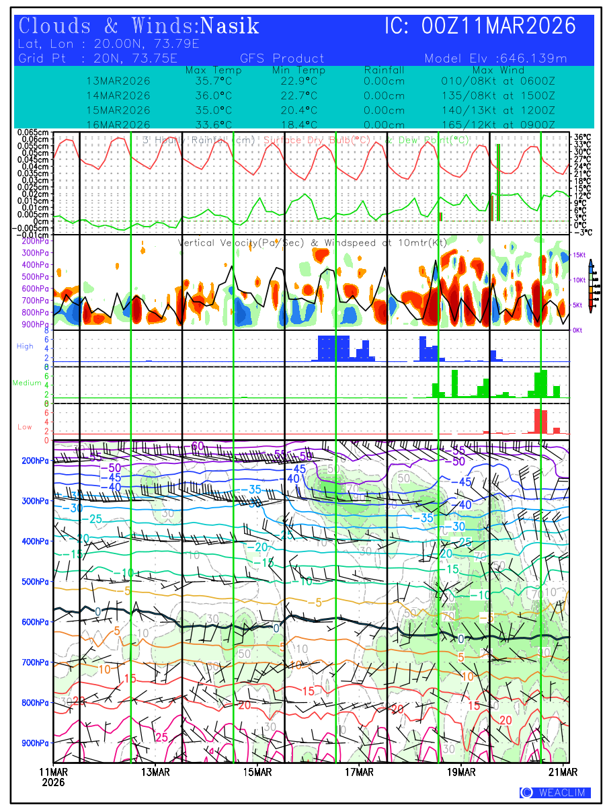The image size is (605, 807).
Task: Click the copyright symbol in the WEACLIM badge
Action: coord(527,793)
